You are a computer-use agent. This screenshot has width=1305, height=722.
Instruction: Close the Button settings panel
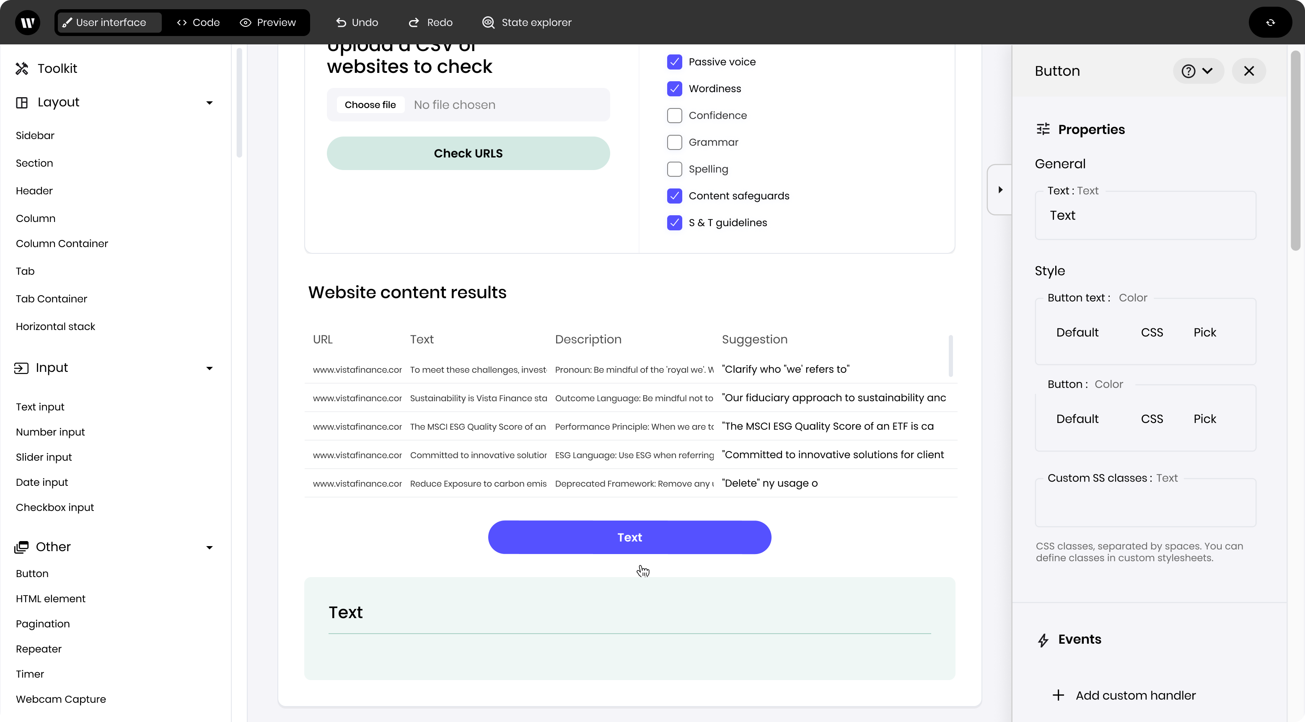click(1248, 71)
